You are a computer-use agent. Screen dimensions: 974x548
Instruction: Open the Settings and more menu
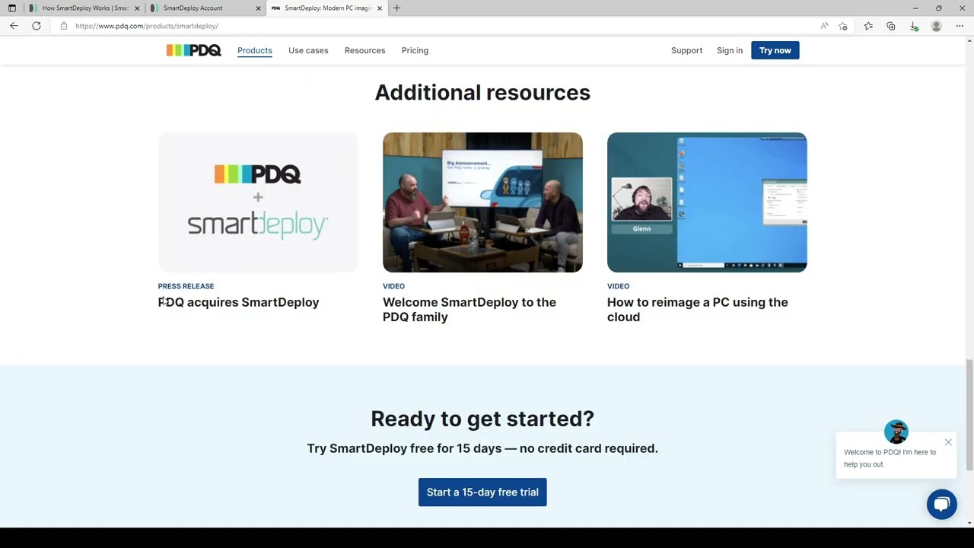click(960, 26)
